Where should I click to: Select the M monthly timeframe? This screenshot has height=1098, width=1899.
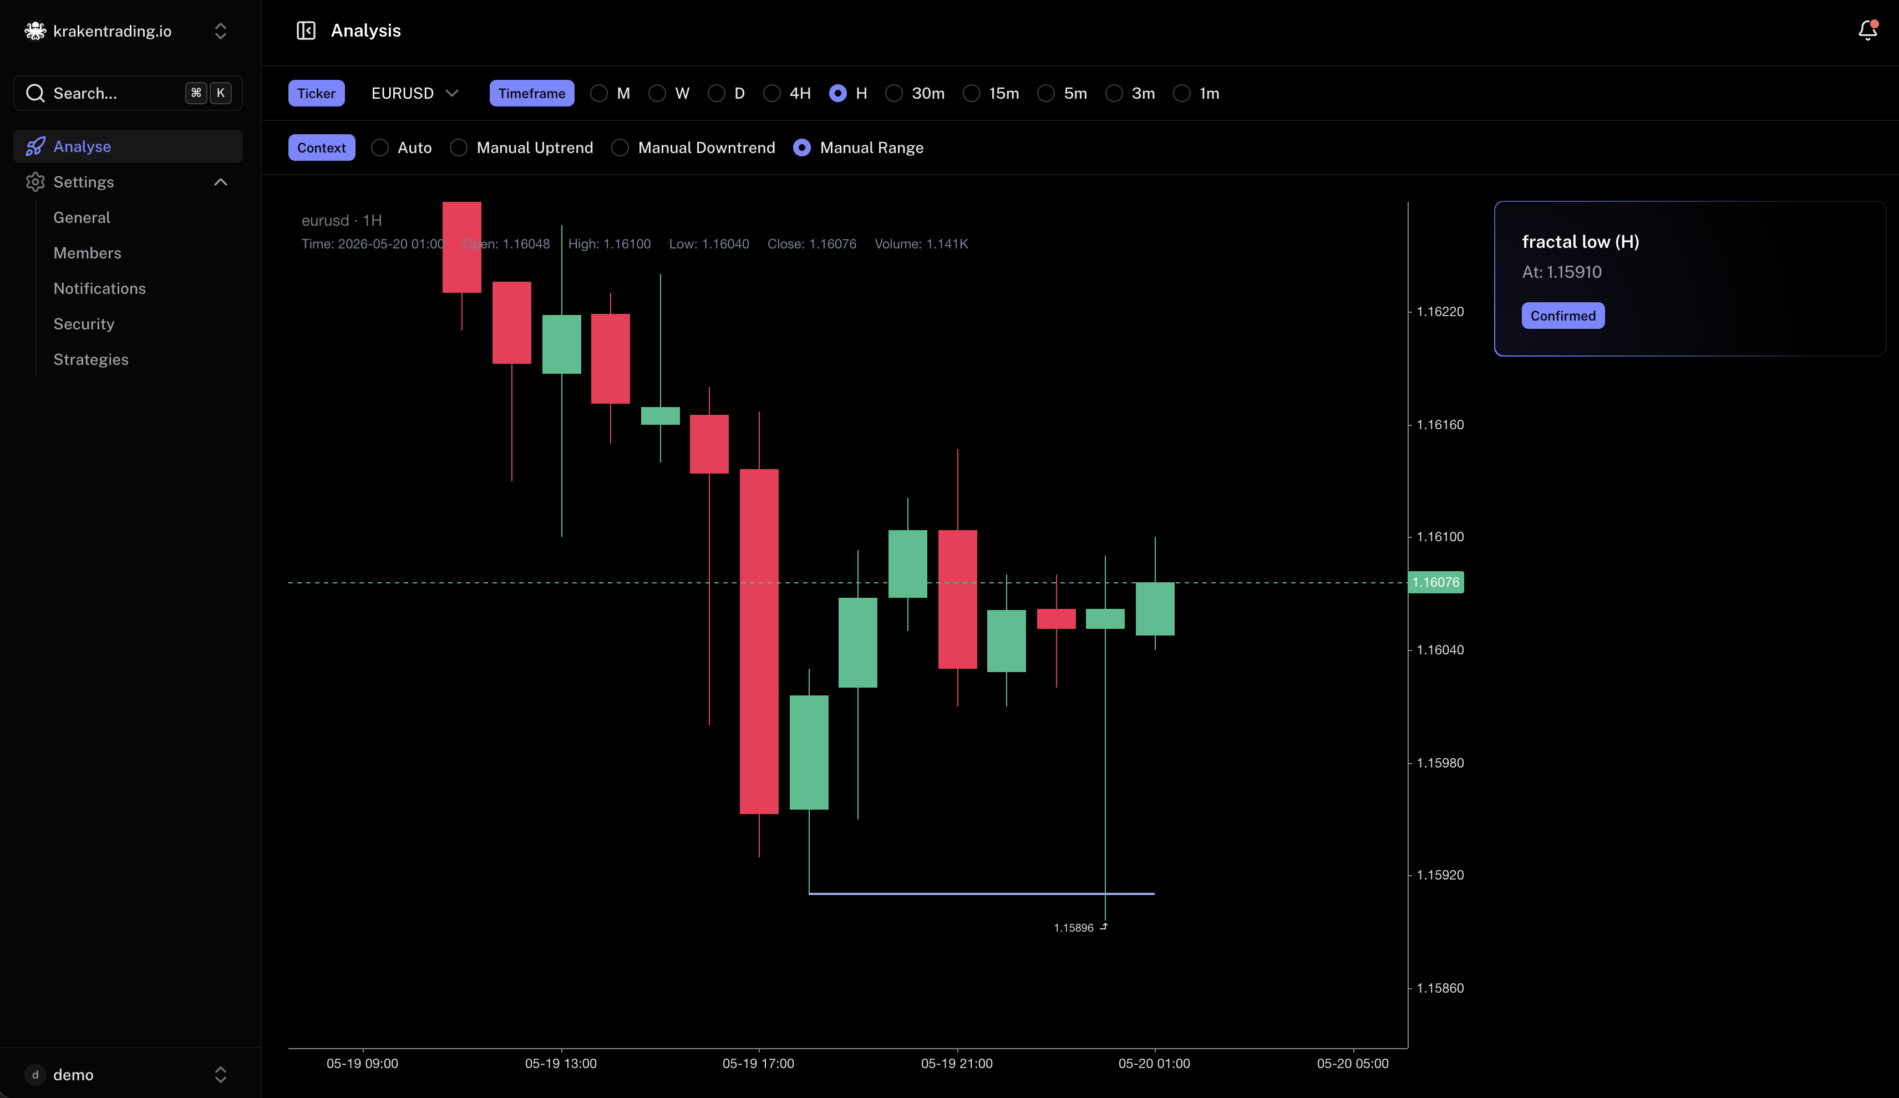[599, 94]
